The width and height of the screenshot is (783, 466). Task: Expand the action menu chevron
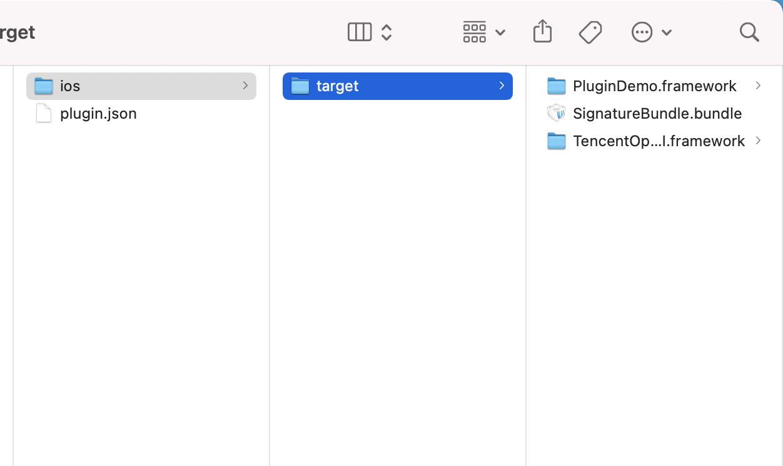pyautogui.click(x=667, y=32)
